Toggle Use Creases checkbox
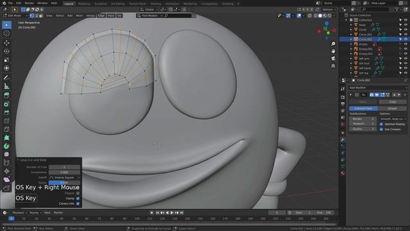Image resolution: width=410 pixels, height=231 pixels. pyautogui.click(x=381, y=130)
